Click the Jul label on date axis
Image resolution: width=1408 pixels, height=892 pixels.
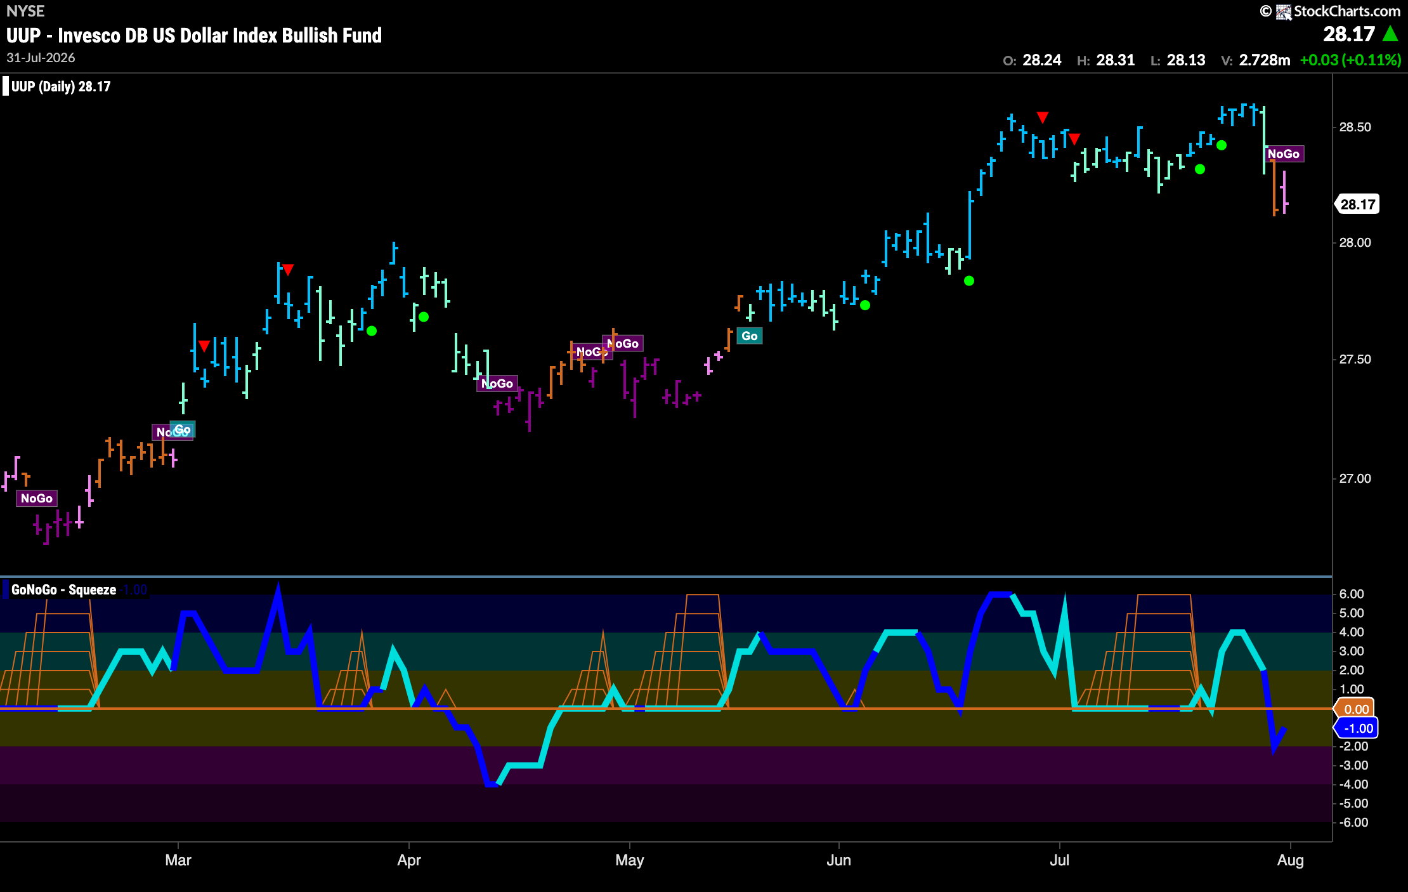coord(1060,860)
